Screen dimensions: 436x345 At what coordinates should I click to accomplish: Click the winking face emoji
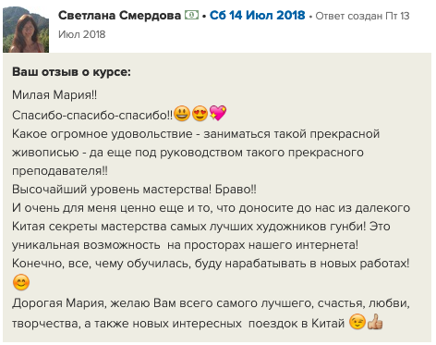(x=357, y=322)
